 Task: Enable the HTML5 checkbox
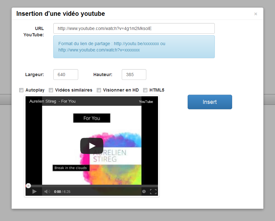click(x=145, y=90)
